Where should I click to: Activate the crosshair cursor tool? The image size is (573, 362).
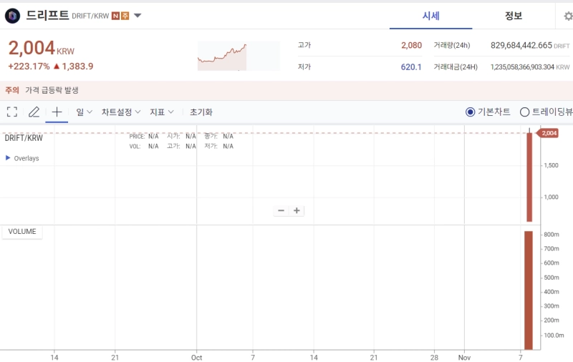point(57,112)
